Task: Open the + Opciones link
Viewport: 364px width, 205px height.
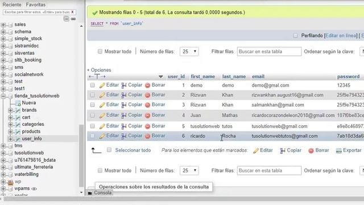Action: [x=99, y=70]
